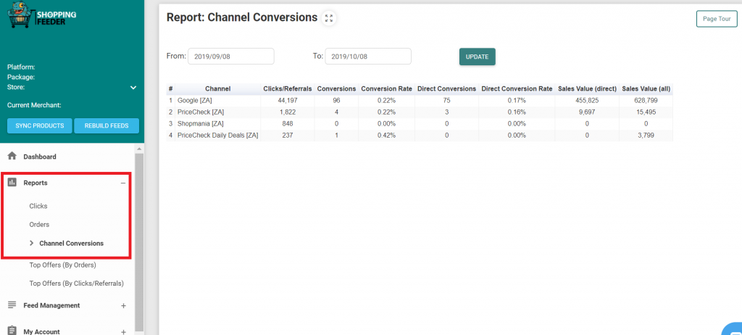Click the 848 clicks value
742x335 pixels.
(287, 124)
